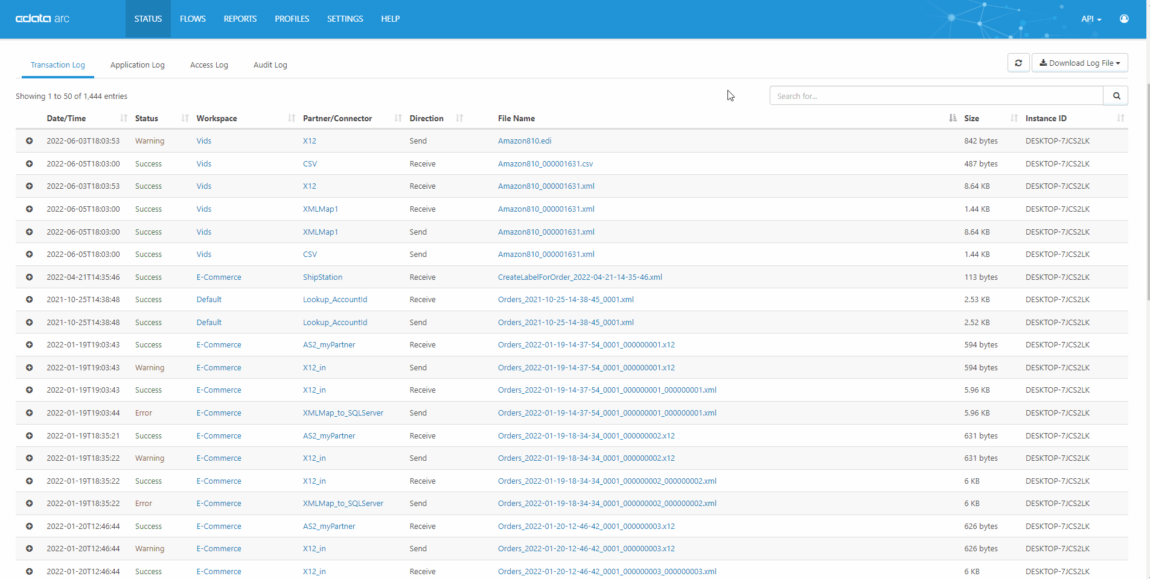
Task: Select the Transaction Log tab
Action: 58,65
